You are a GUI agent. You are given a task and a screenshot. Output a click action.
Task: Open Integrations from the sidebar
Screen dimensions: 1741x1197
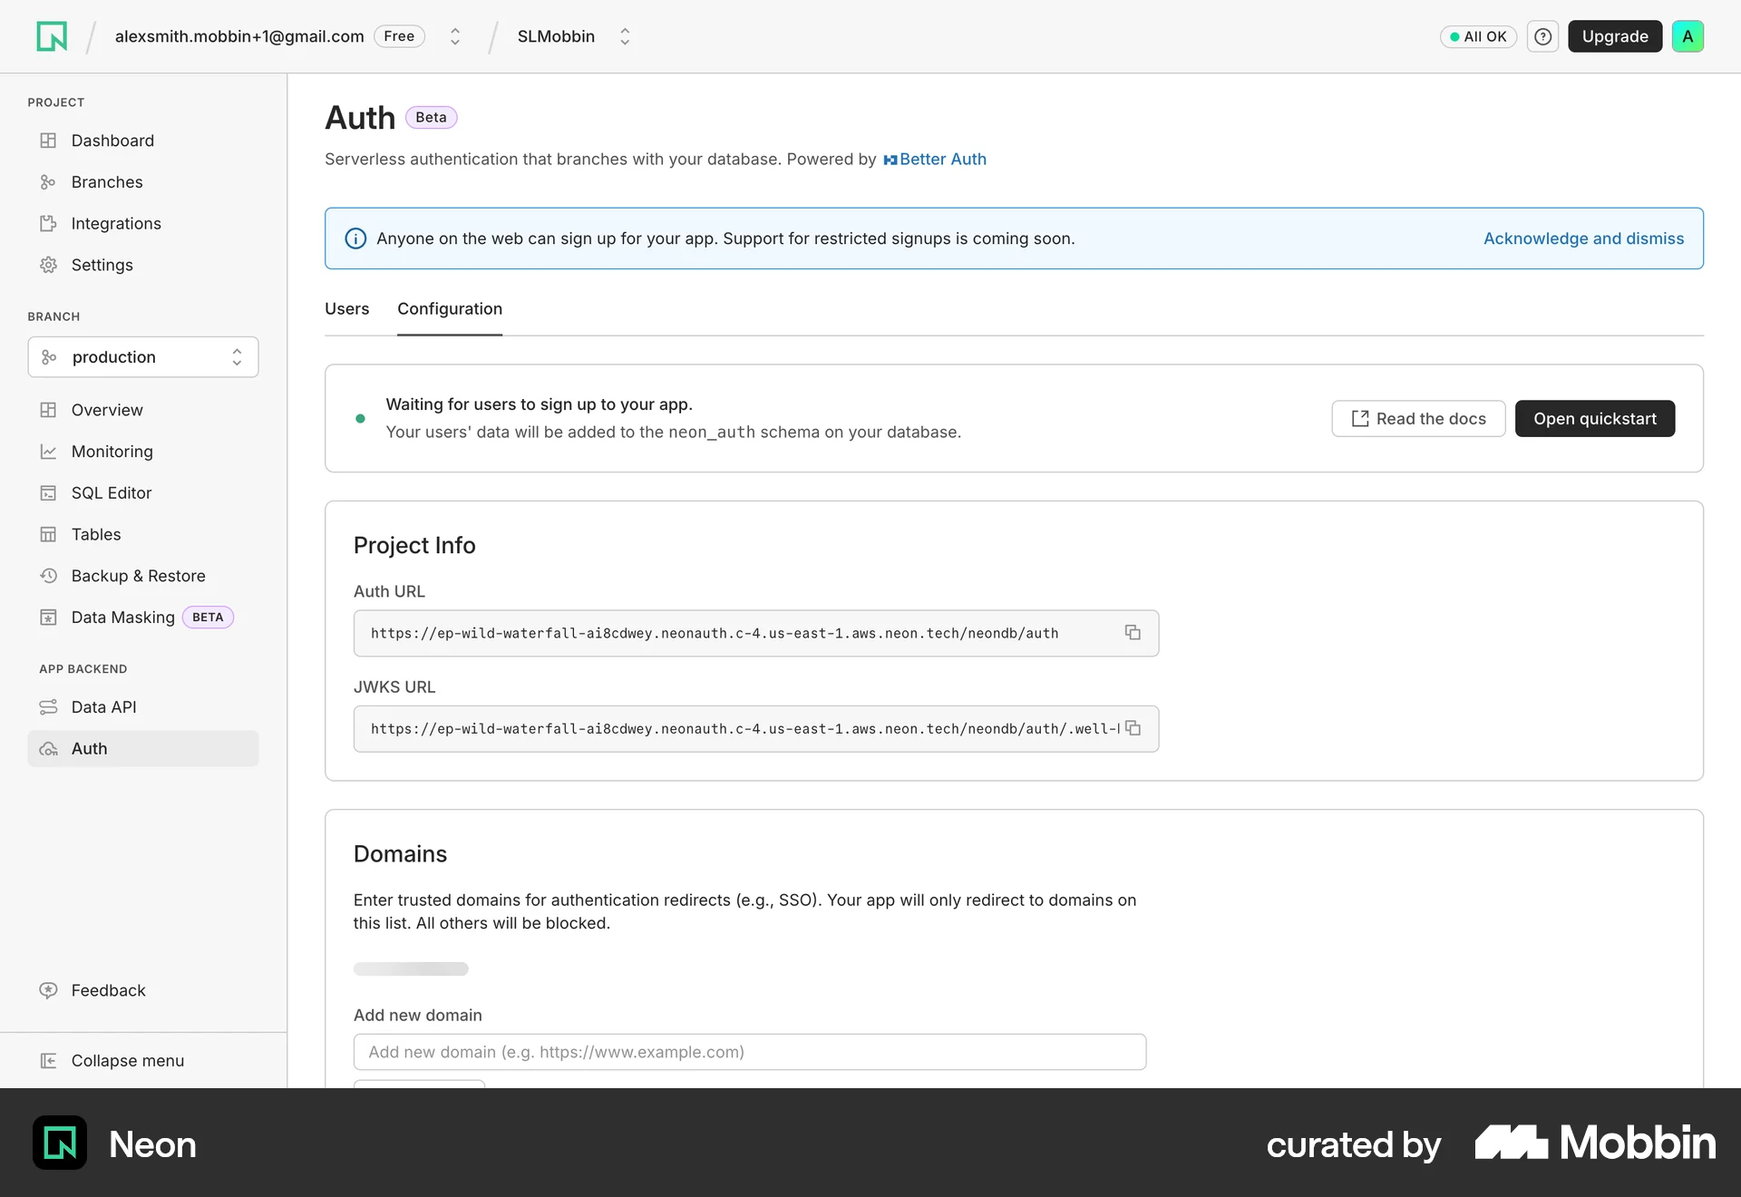tap(143, 223)
